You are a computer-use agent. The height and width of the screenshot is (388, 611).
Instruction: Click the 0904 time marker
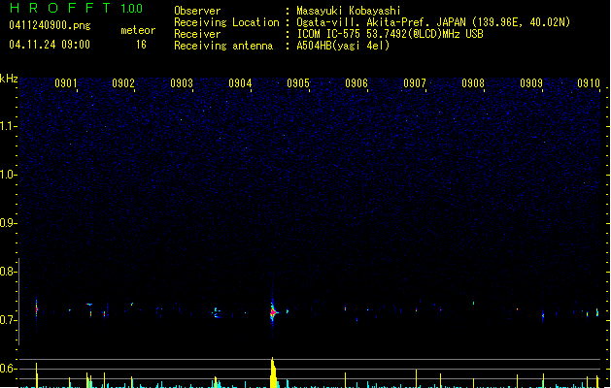[240, 83]
